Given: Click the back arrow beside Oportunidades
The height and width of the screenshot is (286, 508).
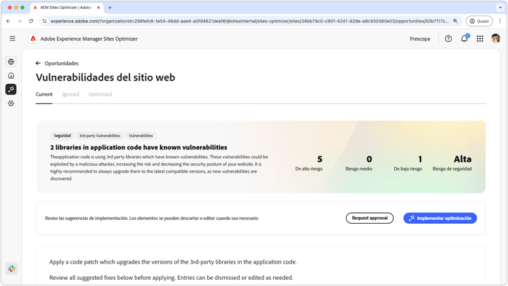Looking at the screenshot, I should [38, 64].
